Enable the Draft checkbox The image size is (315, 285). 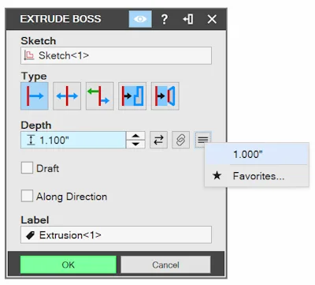(x=27, y=168)
